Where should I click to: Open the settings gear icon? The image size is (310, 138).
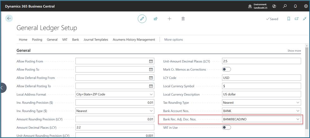(x=306, y=6)
